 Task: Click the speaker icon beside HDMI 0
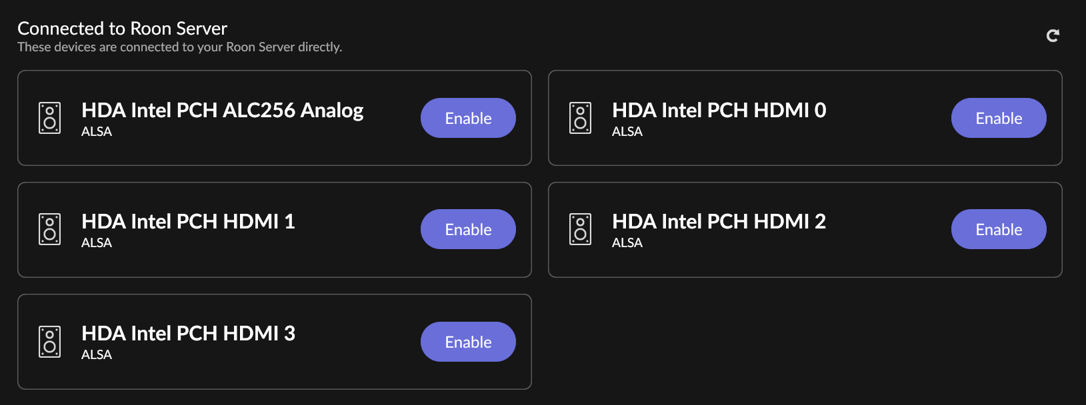click(x=580, y=118)
